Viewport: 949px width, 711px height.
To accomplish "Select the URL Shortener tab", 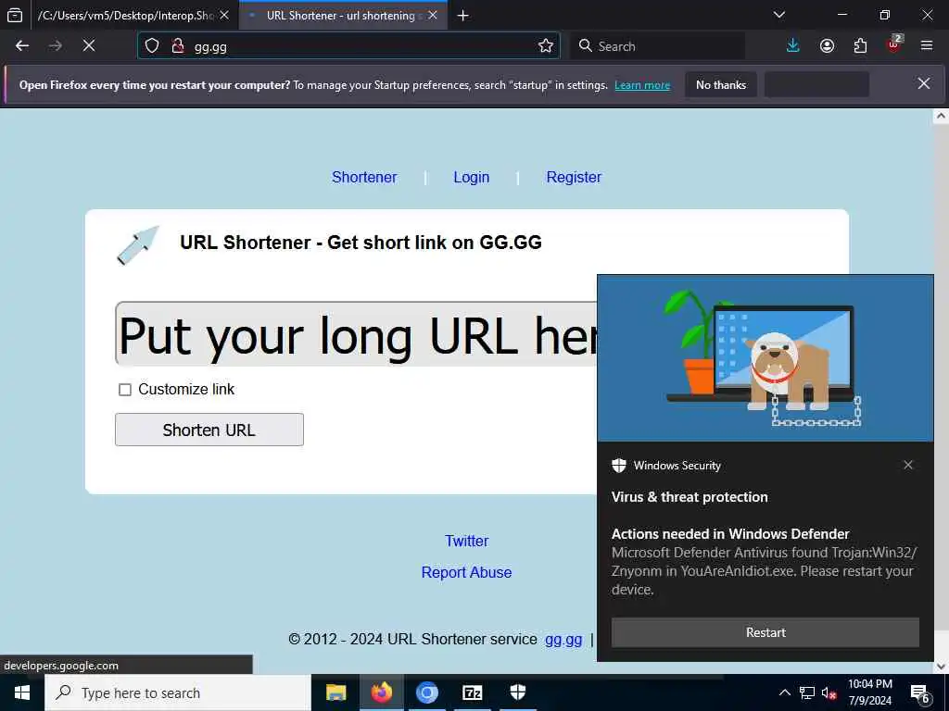I will tap(343, 15).
